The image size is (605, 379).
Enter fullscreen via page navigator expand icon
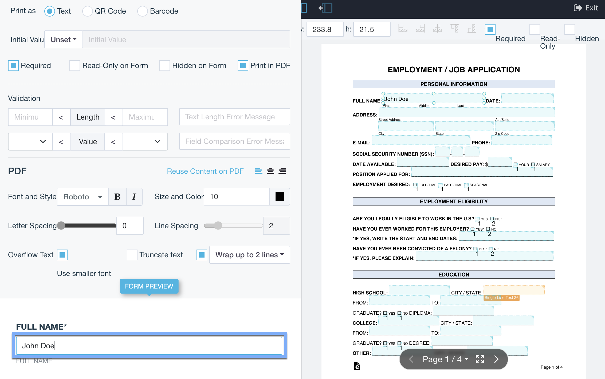pos(480,359)
